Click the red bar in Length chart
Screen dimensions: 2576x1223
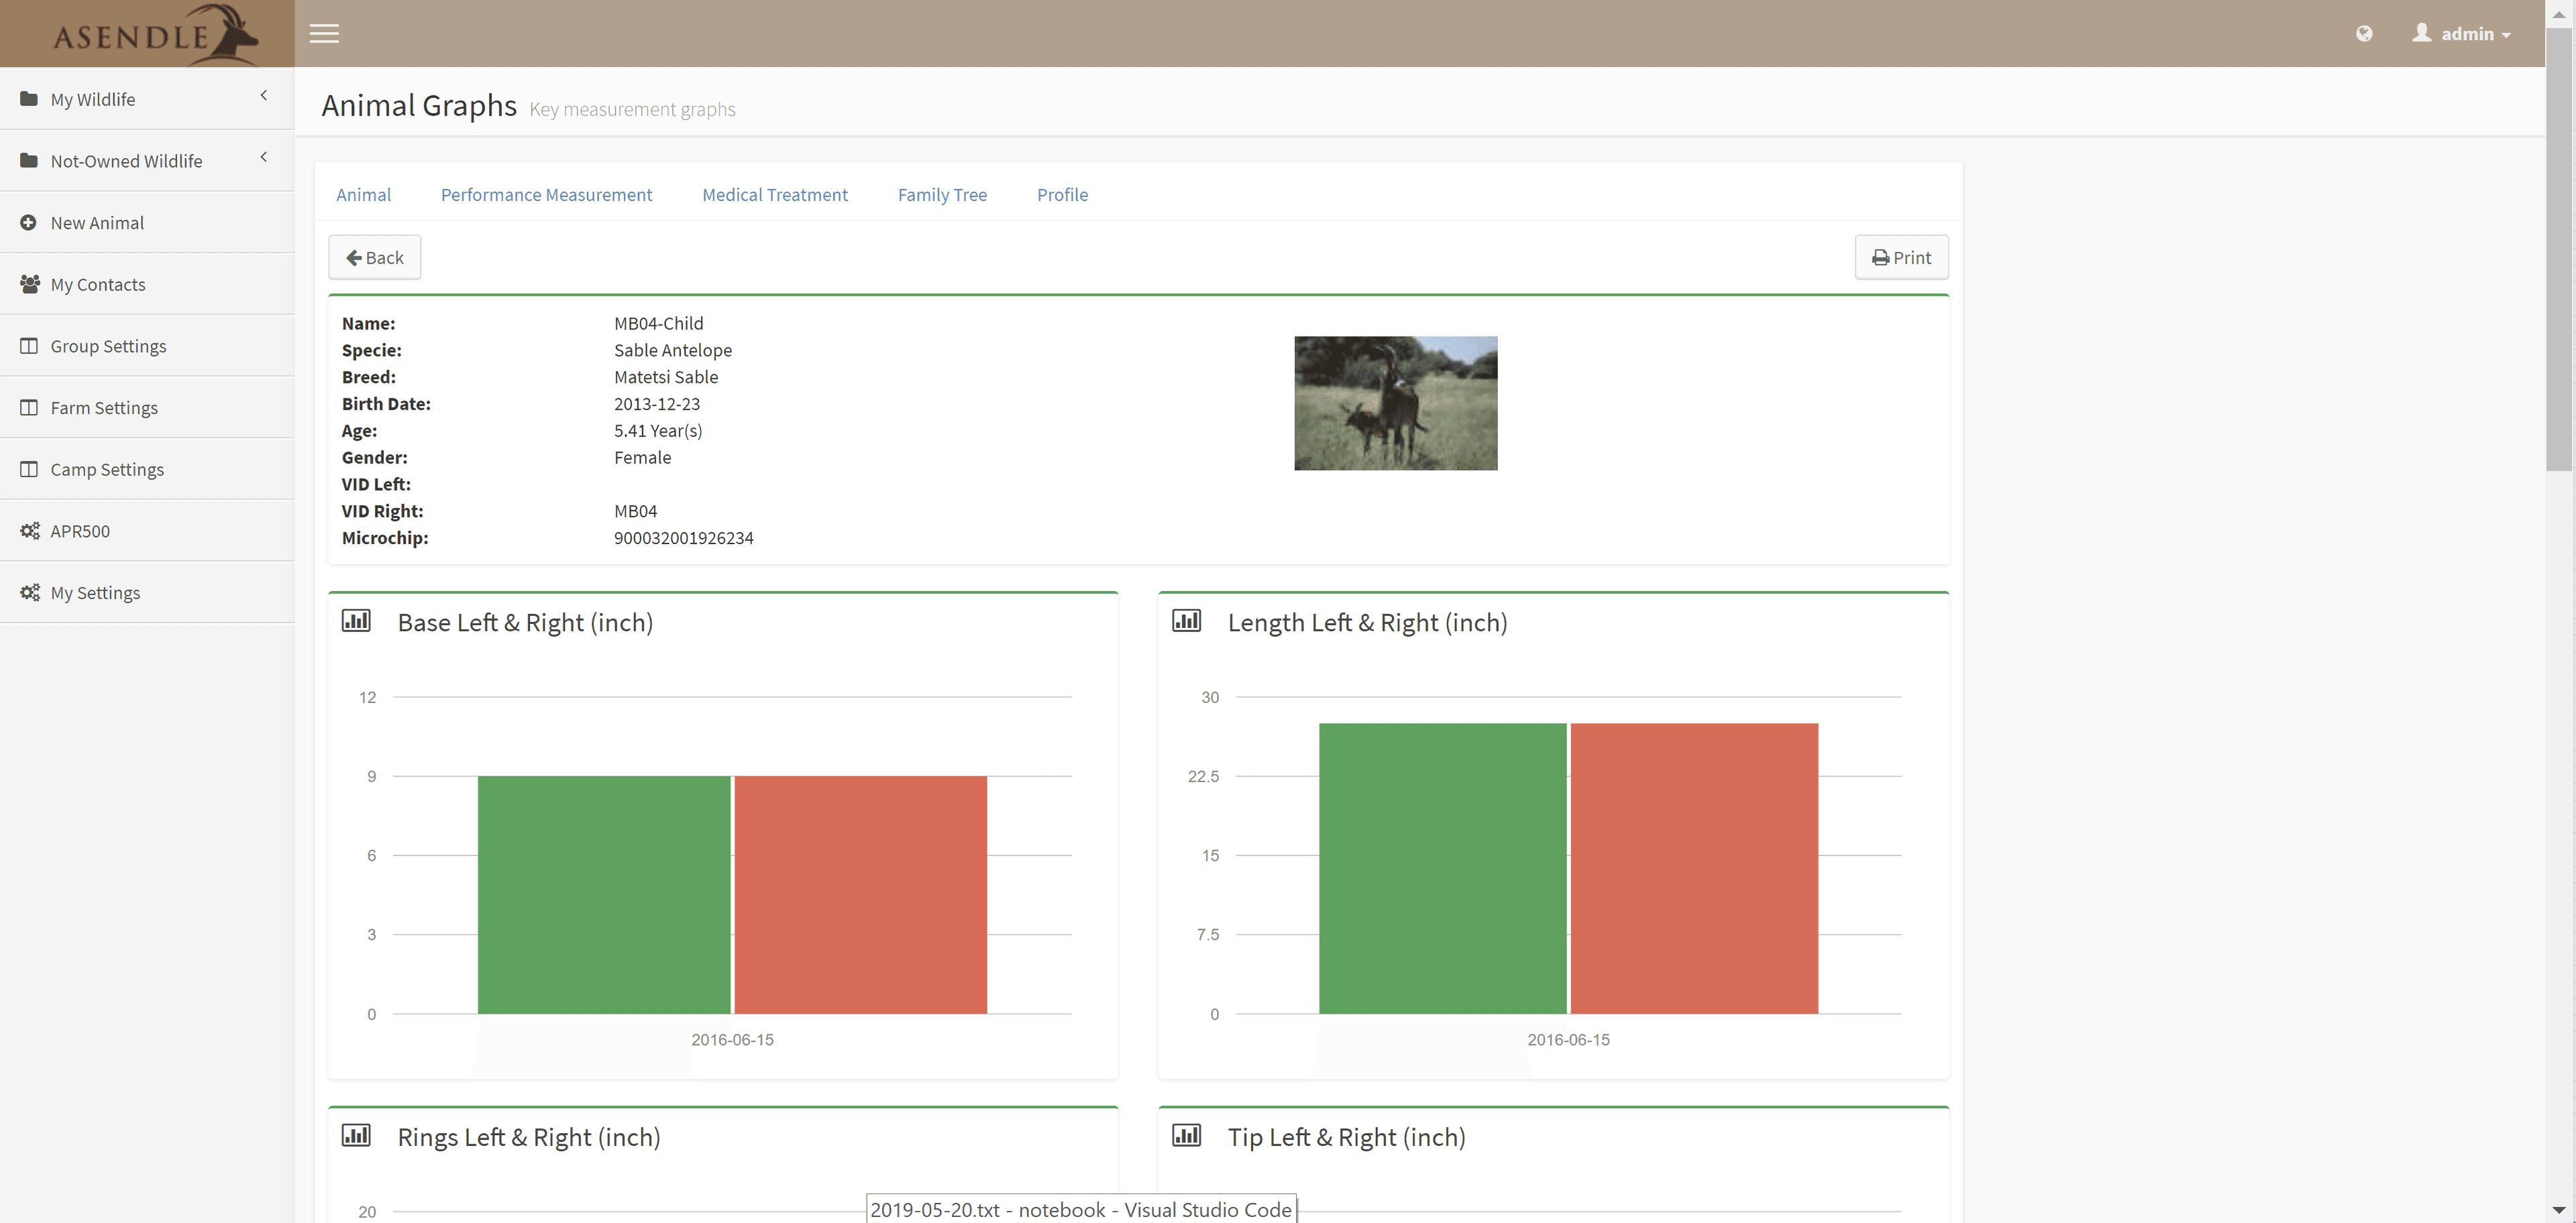tap(1694, 868)
